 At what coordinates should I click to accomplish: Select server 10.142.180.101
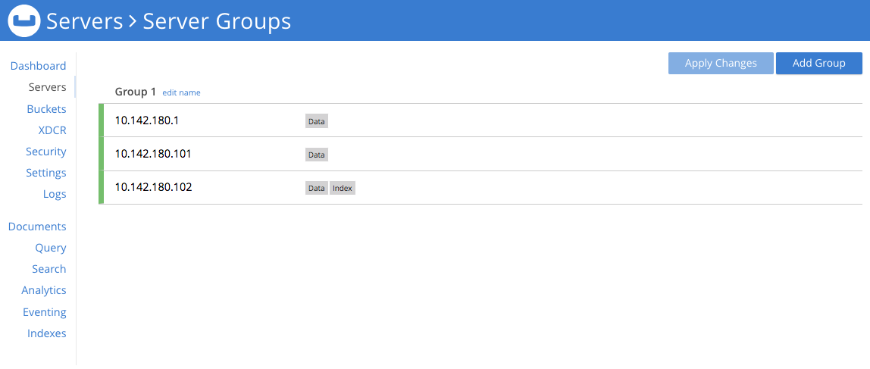[x=152, y=154]
